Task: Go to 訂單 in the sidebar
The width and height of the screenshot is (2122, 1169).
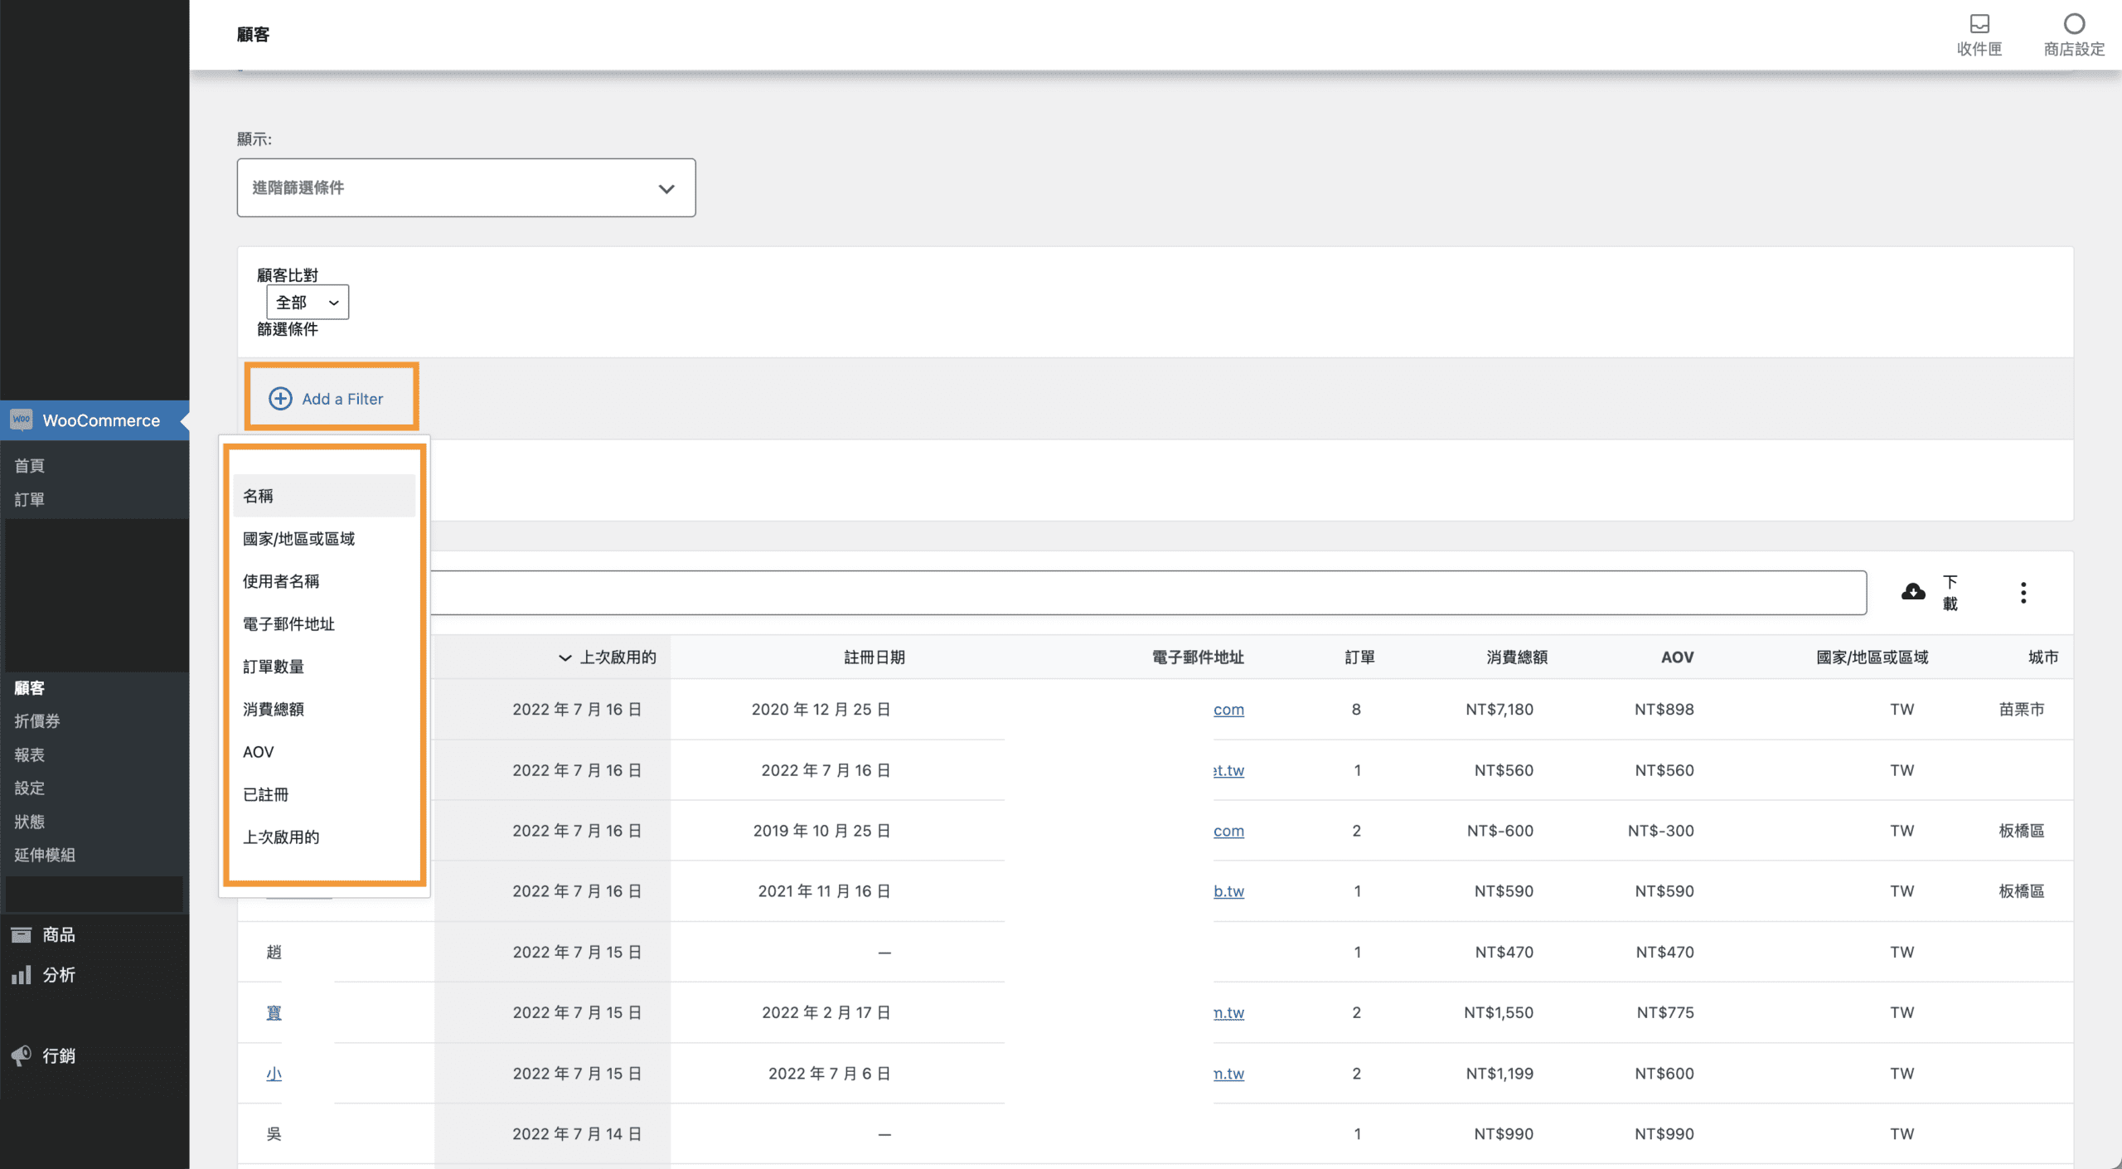Action: tap(30, 499)
